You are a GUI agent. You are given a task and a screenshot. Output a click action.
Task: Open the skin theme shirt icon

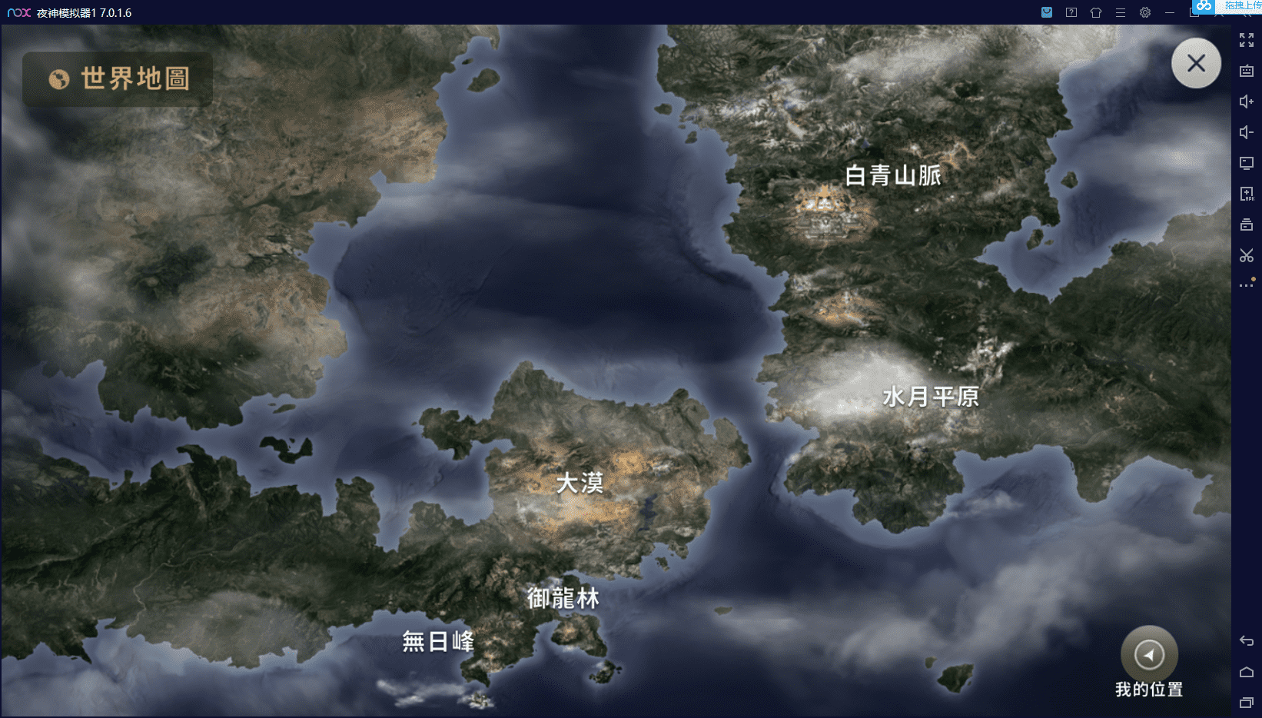tap(1096, 12)
